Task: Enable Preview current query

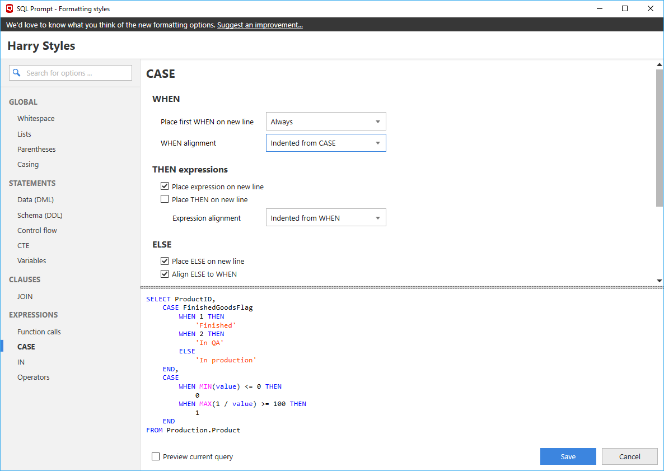Action: [x=156, y=456]
